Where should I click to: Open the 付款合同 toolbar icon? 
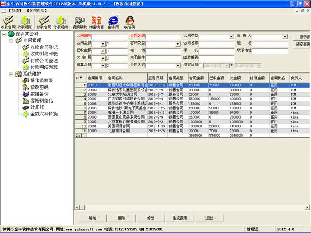pyautogui.click(x=44, y=22)
